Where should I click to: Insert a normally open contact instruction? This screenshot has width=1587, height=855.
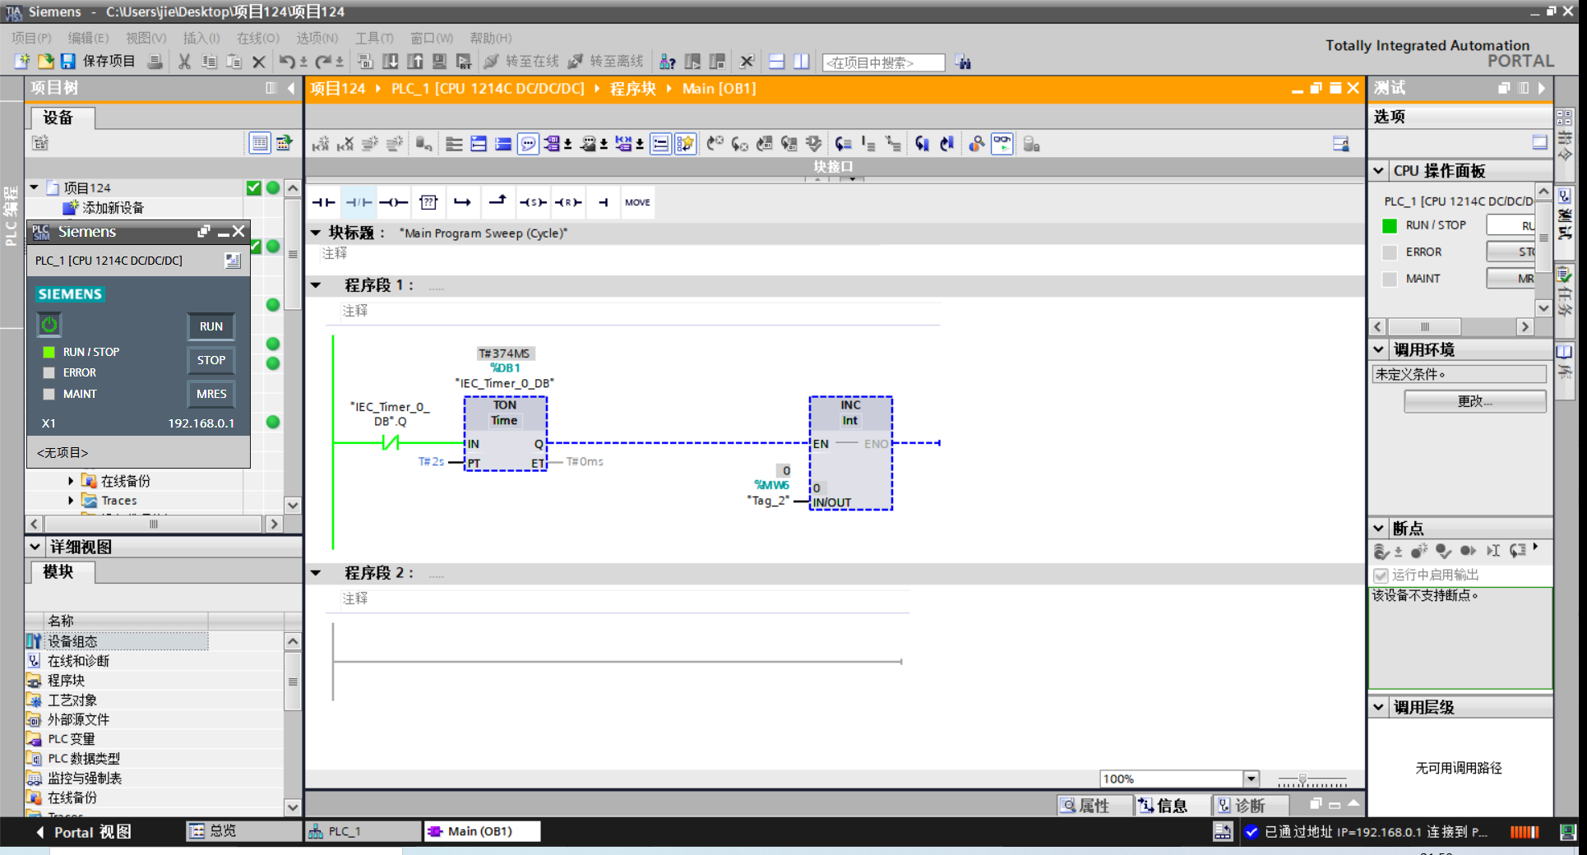323,202
